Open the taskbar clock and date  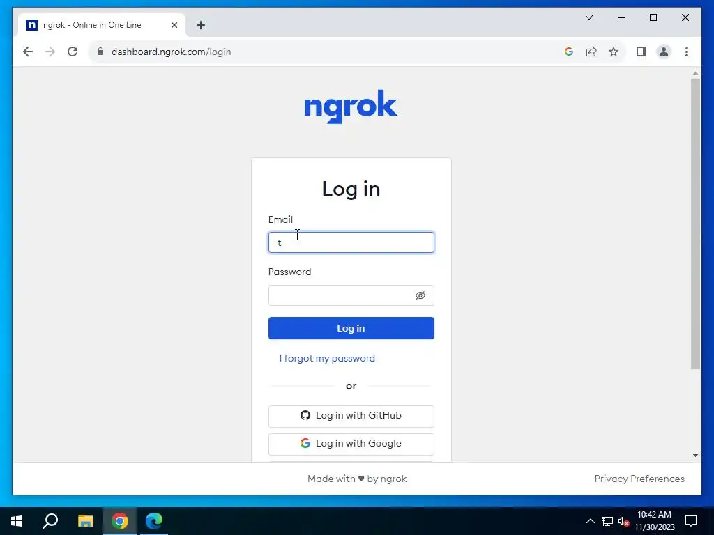pyautogui.click(x=654, y=521)
